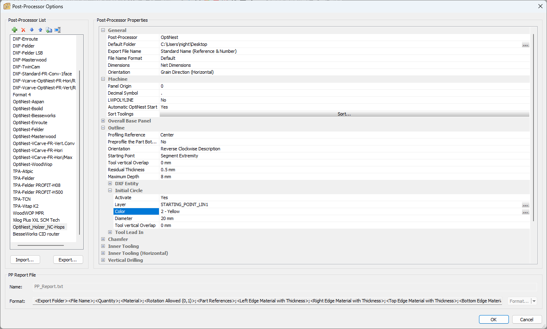Confirm with the OK button

[494, 320]
